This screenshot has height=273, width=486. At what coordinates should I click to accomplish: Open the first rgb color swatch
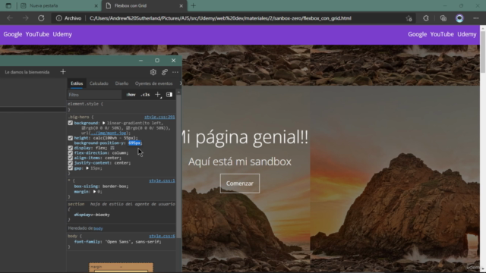pyautogui.click(x=84, y=128)
